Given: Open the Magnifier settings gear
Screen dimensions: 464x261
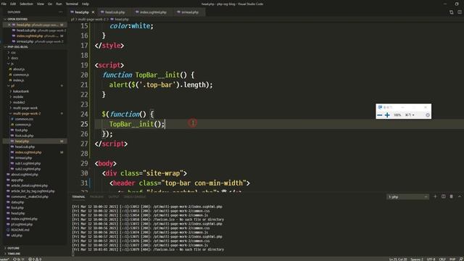Looking at the screenshot, I should [x=428, y=115].
